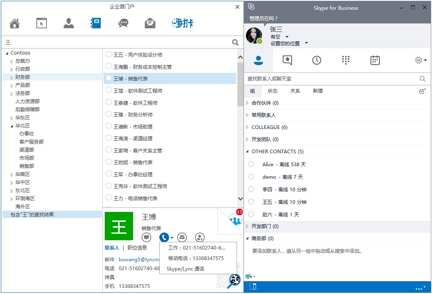Select the presence circle of 赵六
Screen dimensions: 432x294
pos(251,214)
